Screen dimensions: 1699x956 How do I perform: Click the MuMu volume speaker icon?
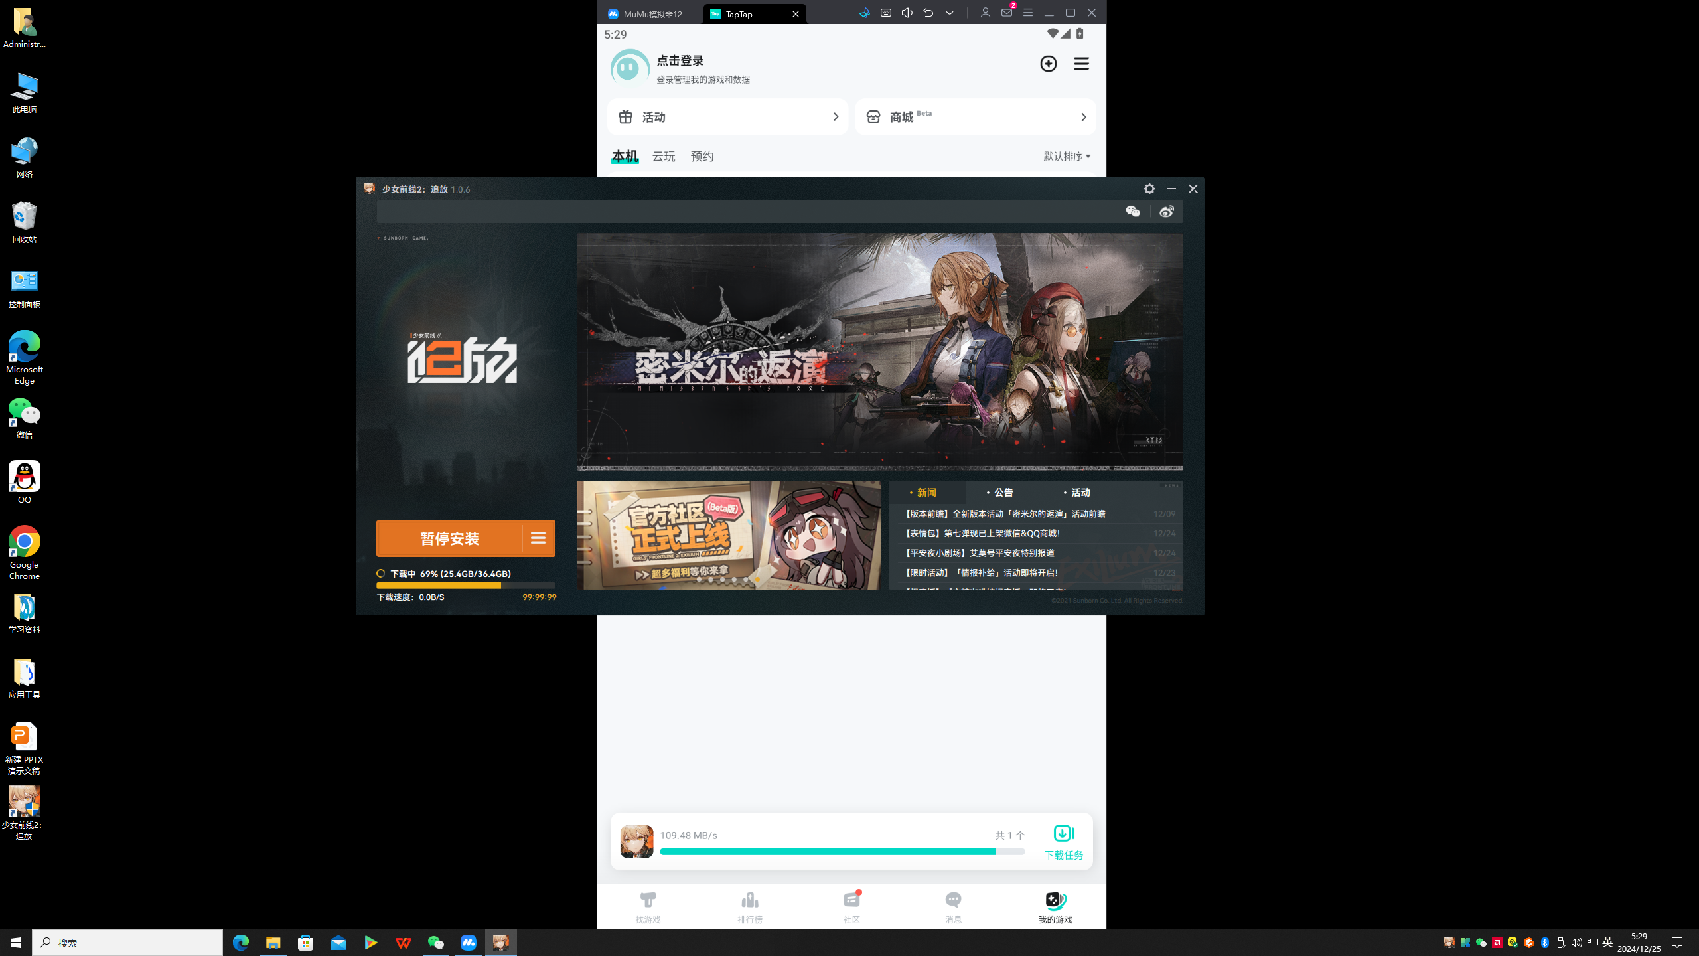(907, 13)
